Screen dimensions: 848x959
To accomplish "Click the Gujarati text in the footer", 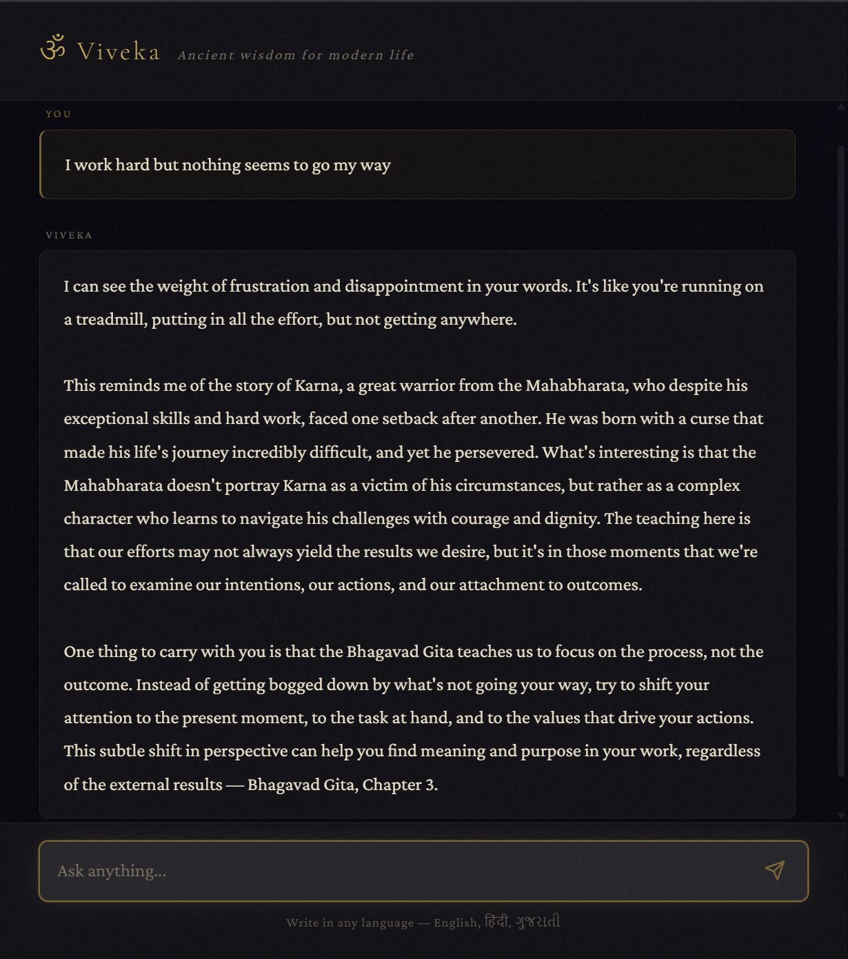I will coord(539,920).
